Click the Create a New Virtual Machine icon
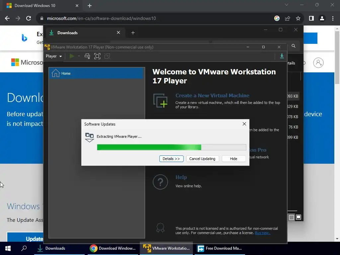This screenshot has width=340, height=255. click(160, 100)
